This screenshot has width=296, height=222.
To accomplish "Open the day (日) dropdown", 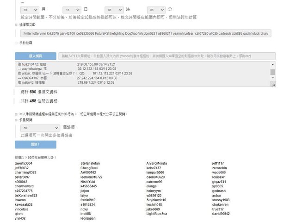I will click(72, 9).
